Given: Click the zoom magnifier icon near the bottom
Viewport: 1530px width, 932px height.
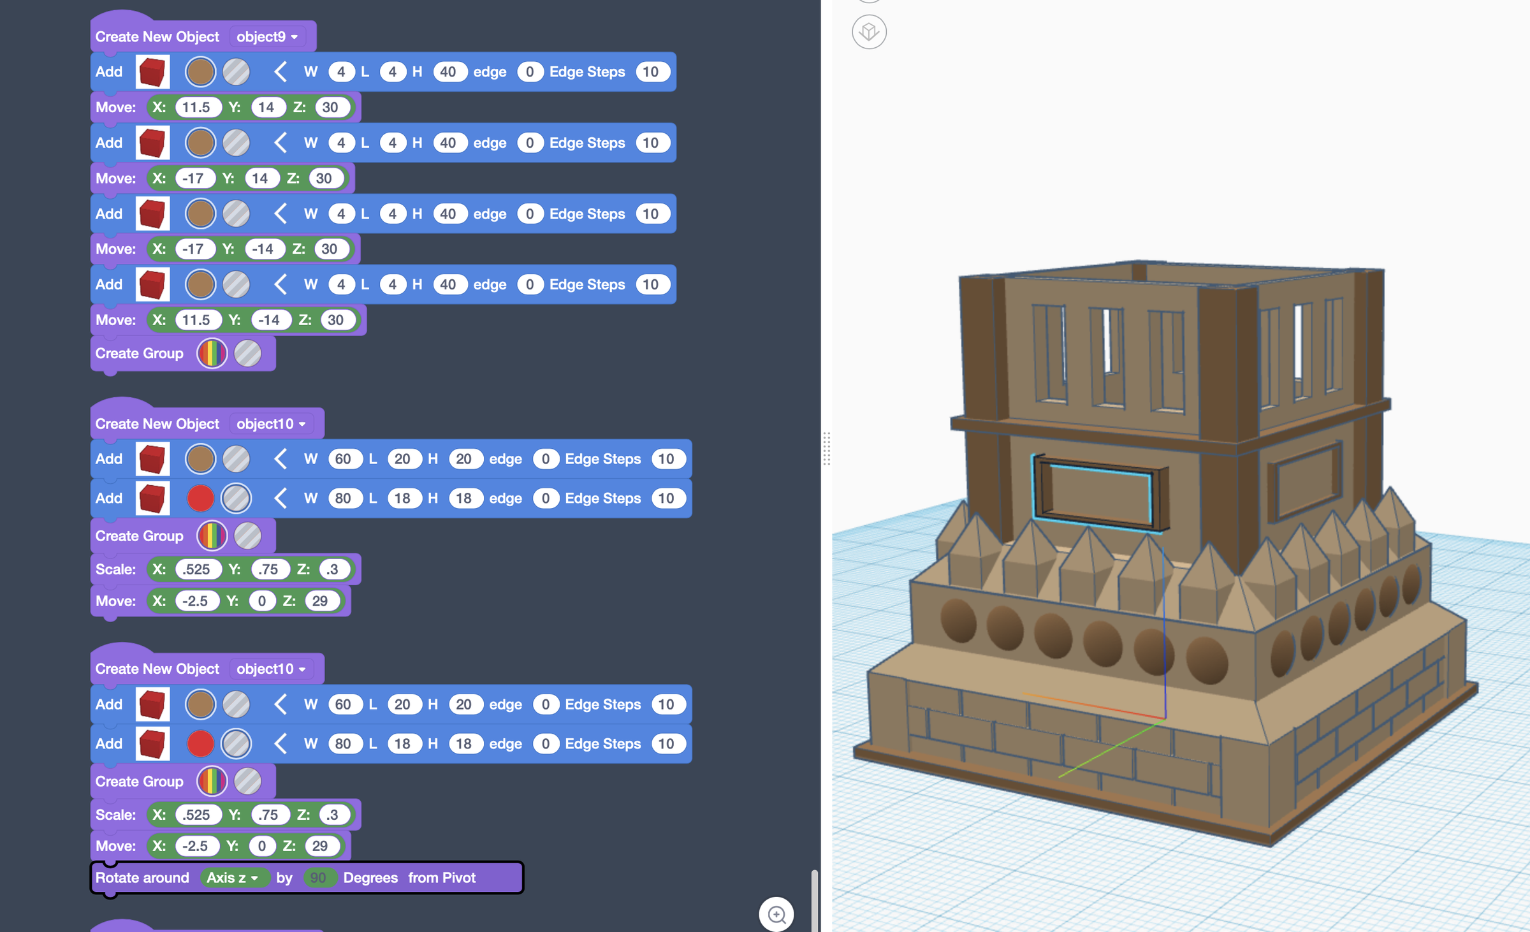Looking at the screenshot, I should coord(776,914).
